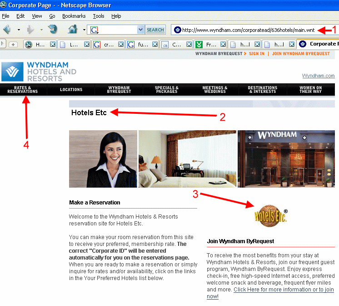Open Specials & Packages nav item

(x=167, y=90)
